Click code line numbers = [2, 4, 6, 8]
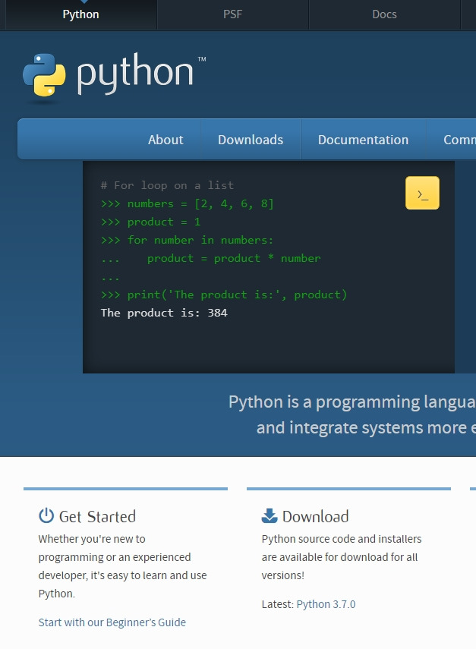The height and width of the screenshot is (649, 476). [x=187, y=203]
